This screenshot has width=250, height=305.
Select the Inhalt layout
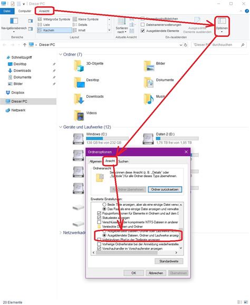(79, 30)
